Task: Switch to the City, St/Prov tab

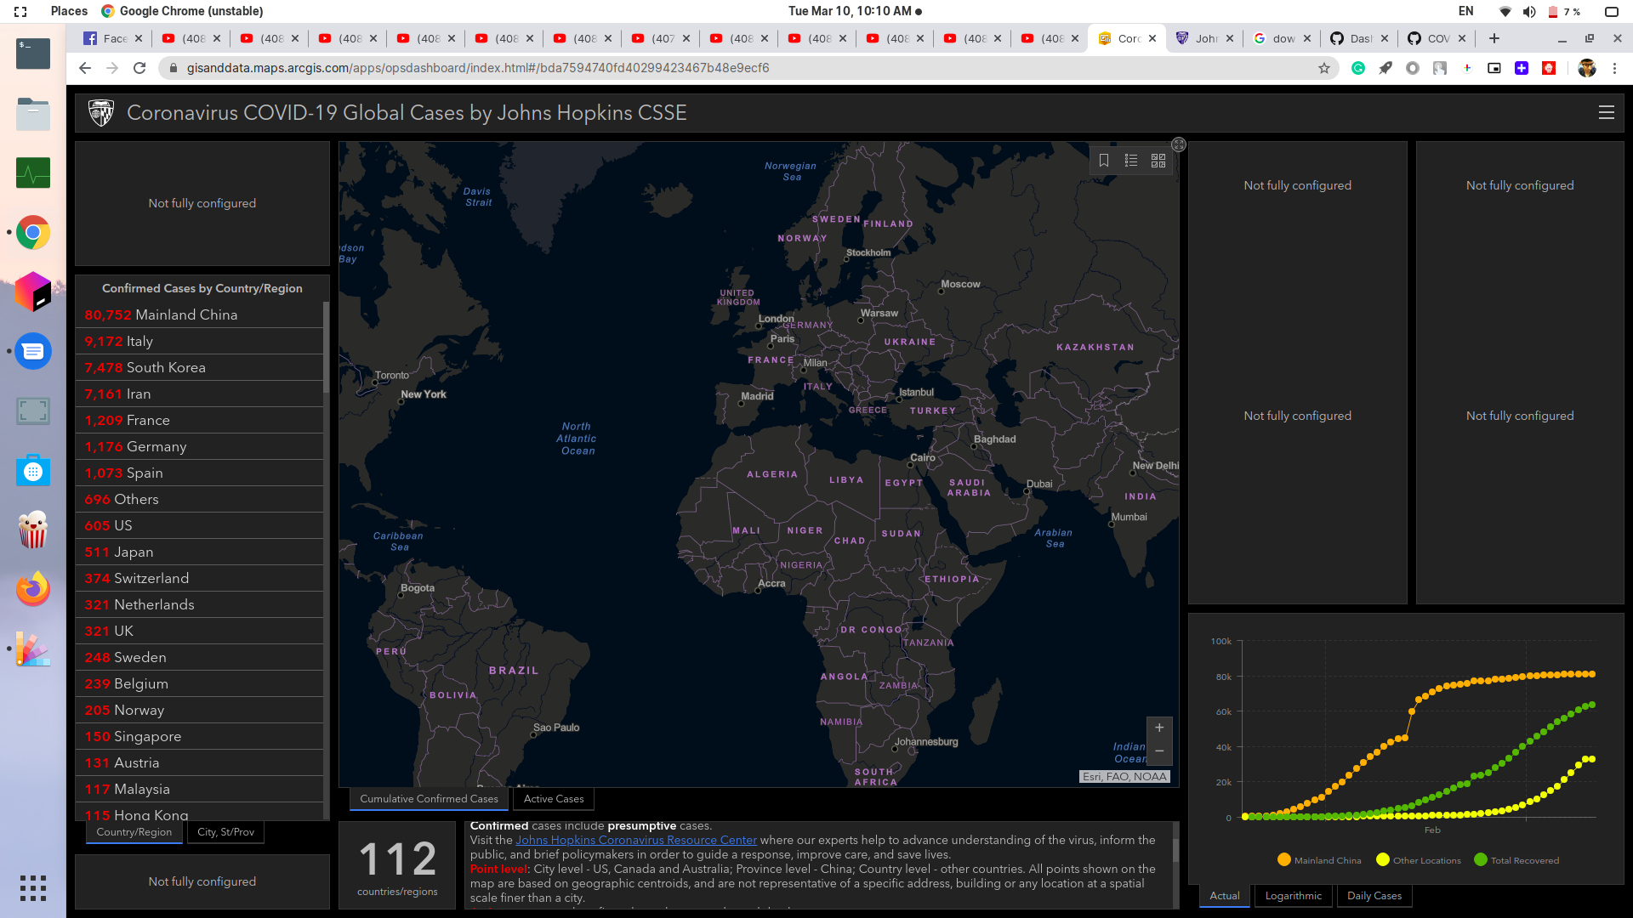Action: [x=225, y=832]
